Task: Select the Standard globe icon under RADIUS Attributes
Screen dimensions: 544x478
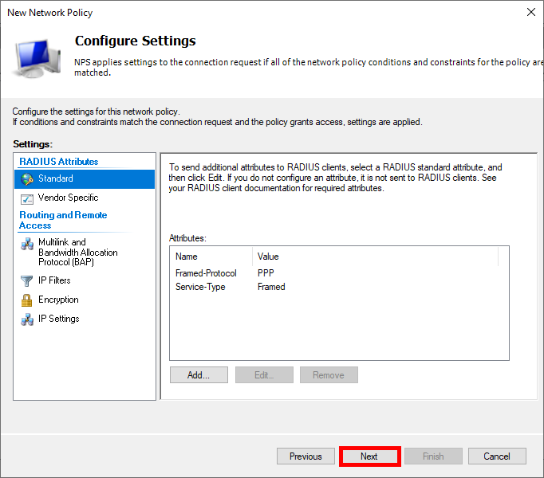Action: (26, 178)
